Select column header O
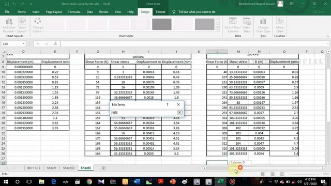This screenshot has width=331, height=186. (284, 52)
